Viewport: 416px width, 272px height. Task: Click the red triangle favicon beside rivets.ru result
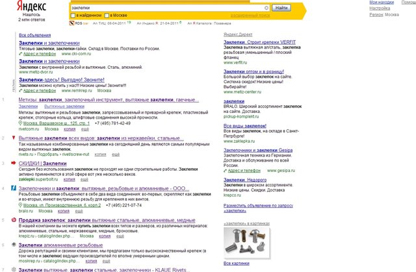(x=14, y=138)
